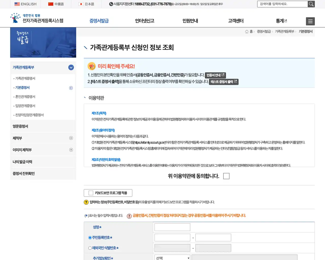The height and width of the screenshot is (260, 325).
Task: Click the 인증서 안내 button
Action: [x=215, y=75]
